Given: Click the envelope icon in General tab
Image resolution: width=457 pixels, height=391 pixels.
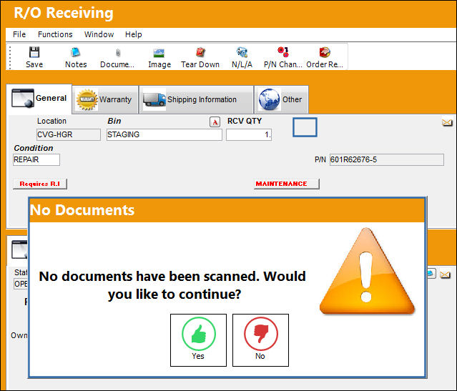Looking at the screenshot, I should point(447,122).
